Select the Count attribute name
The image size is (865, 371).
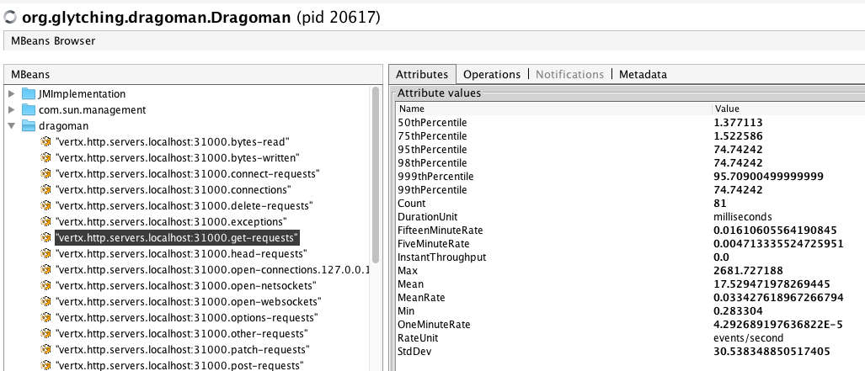412,204
